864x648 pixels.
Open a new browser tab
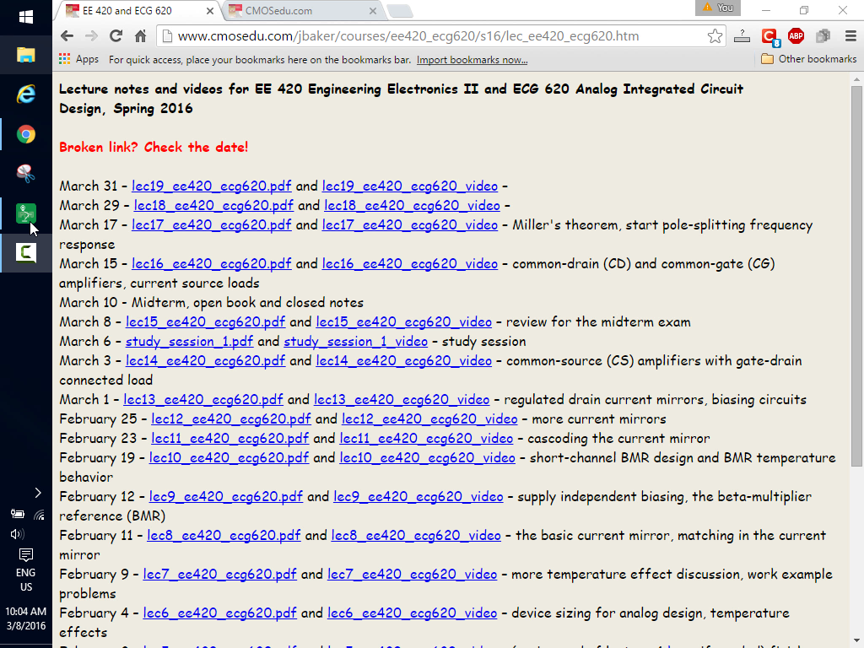click(399, 11)
